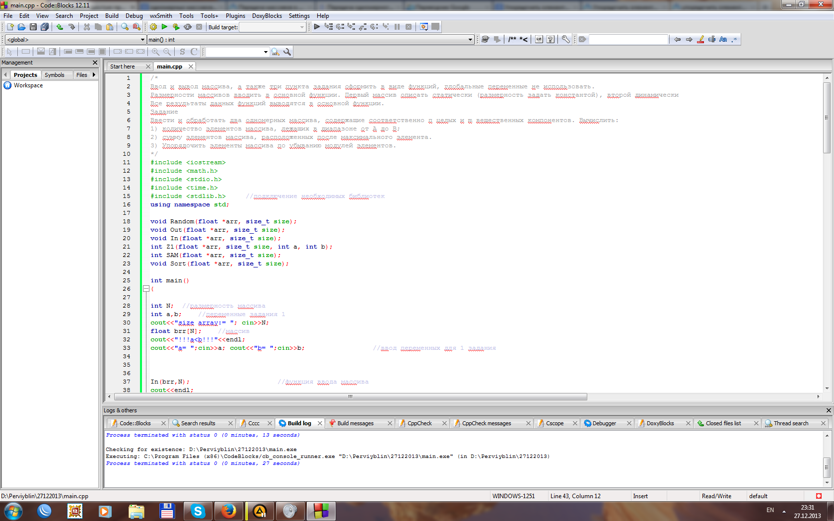Open the main() : int function dropdown
The height and width of the screenshot is (521, 834).
(x=470, y=40)
